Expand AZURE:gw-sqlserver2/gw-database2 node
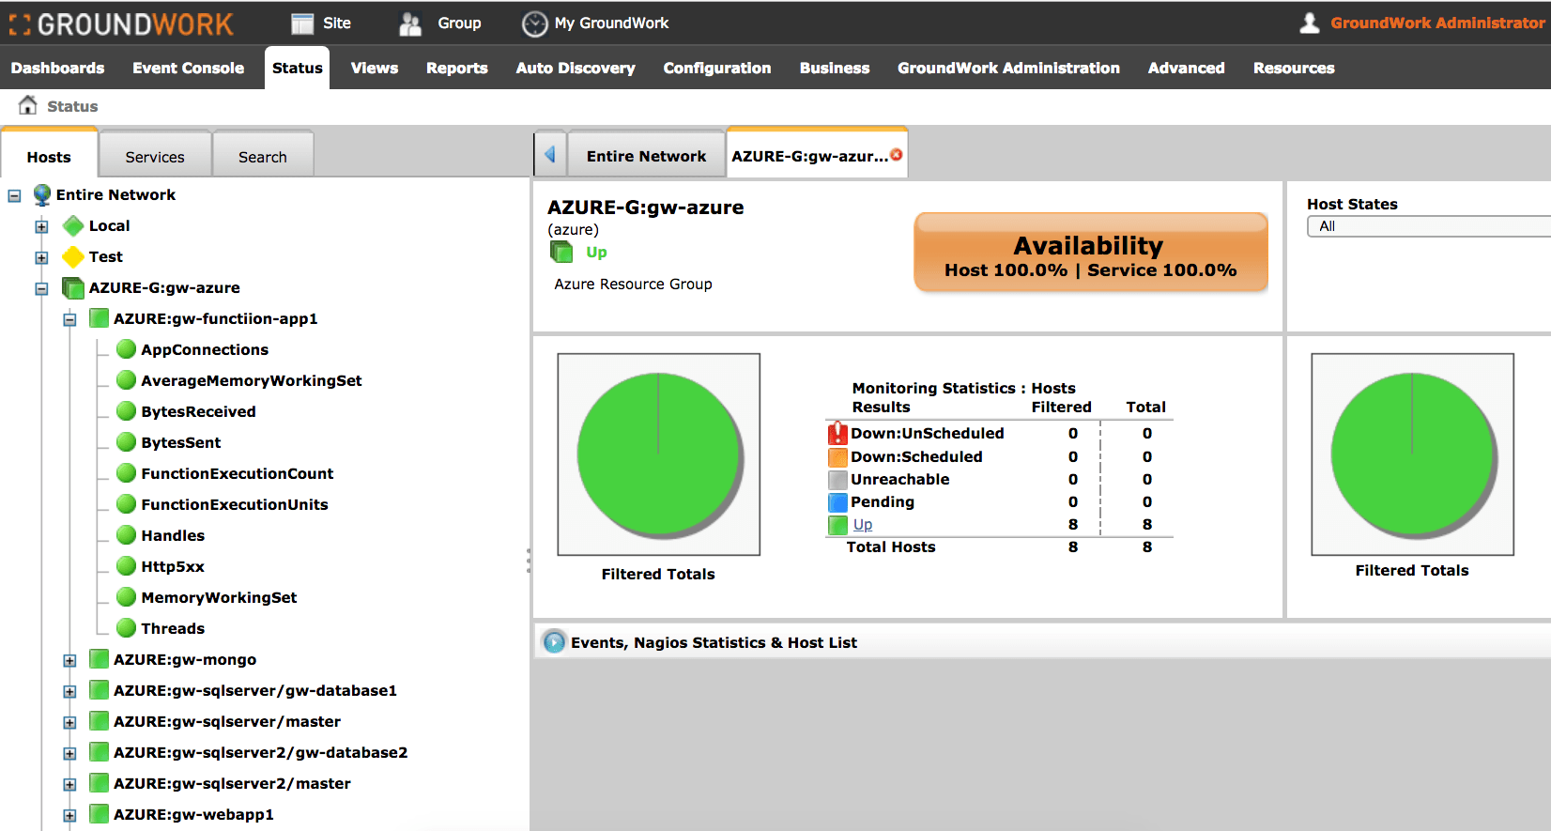The height and width of the screenshot is (831, 1551). (x=69, y=753)
